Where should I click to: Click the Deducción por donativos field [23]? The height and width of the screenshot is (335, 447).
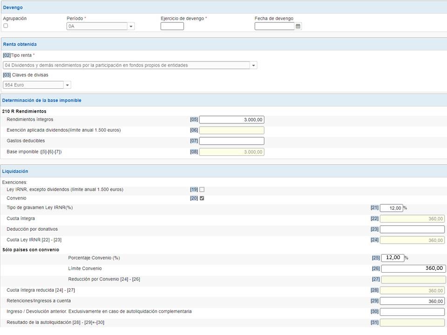(x=412, y=229)
